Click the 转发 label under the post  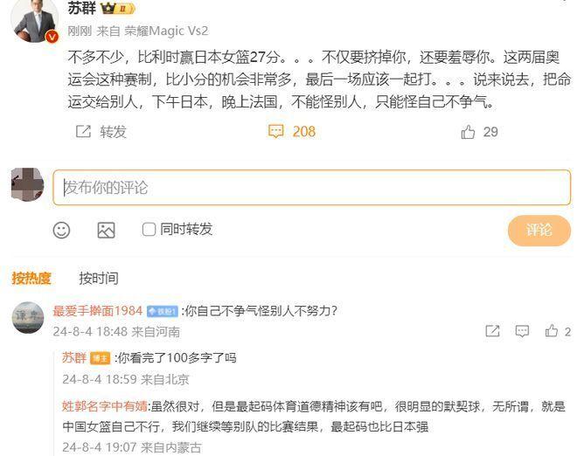[113, 132]
